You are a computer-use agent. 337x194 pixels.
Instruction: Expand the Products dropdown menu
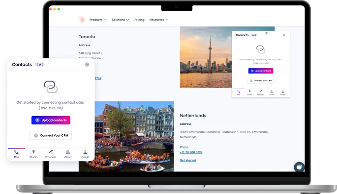(98, 20)
